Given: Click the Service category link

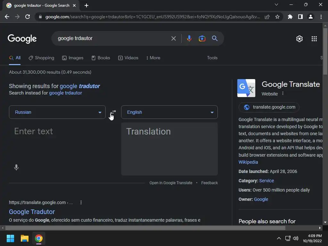Looking at the screenshot, I should (266, 181).
